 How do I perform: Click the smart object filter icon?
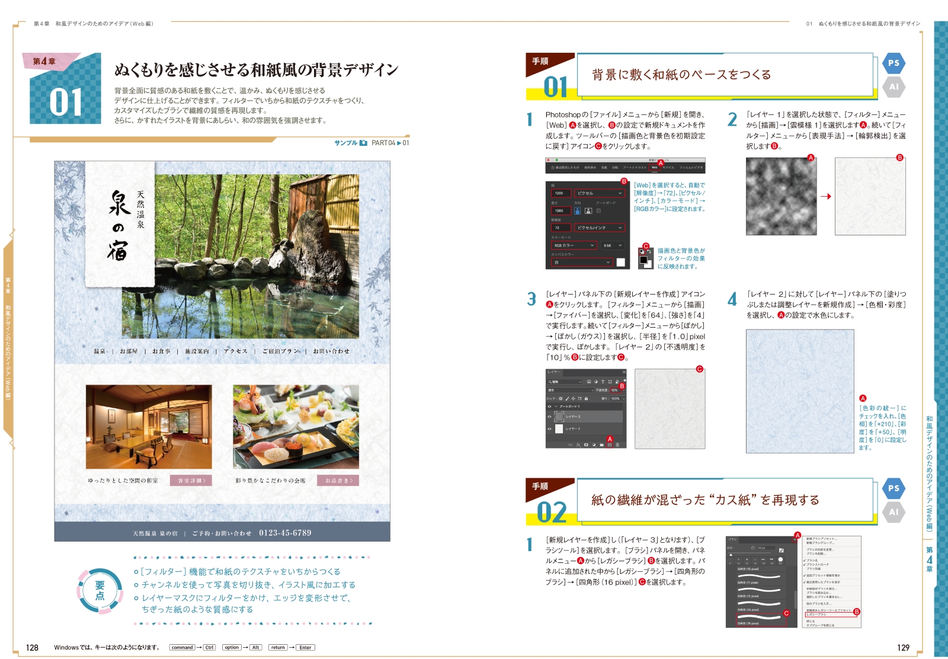pos(617,382)
